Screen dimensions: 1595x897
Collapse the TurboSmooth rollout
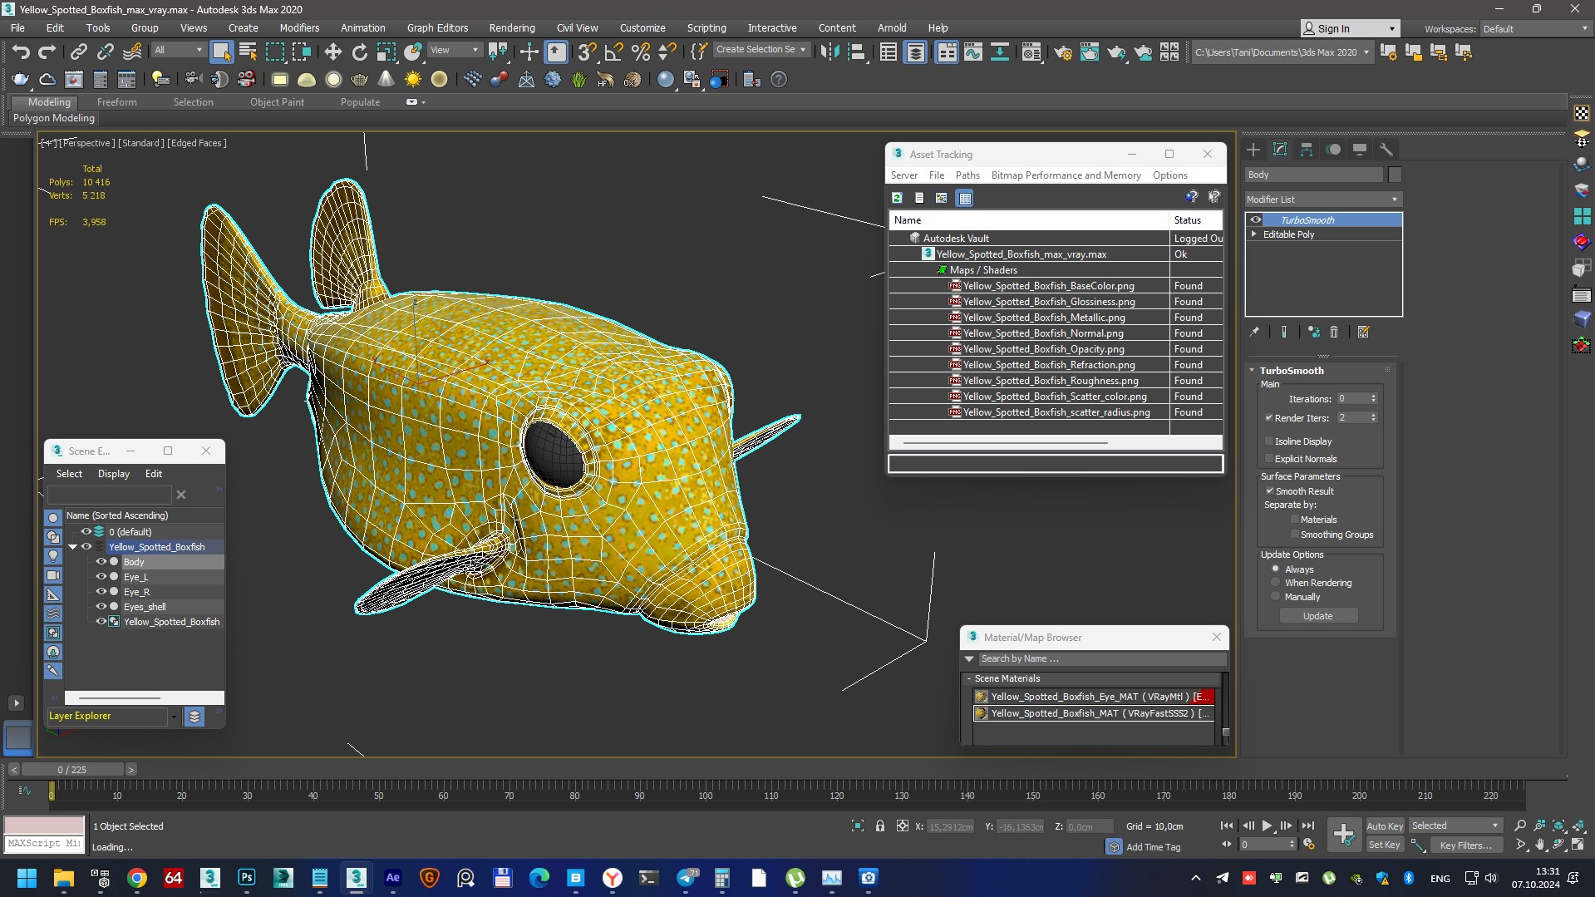pyautogui.click(x=1253, y=371)
